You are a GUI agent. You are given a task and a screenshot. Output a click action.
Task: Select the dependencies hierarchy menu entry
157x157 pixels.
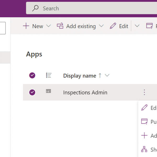pyautogui.click(x=149, y=149)
